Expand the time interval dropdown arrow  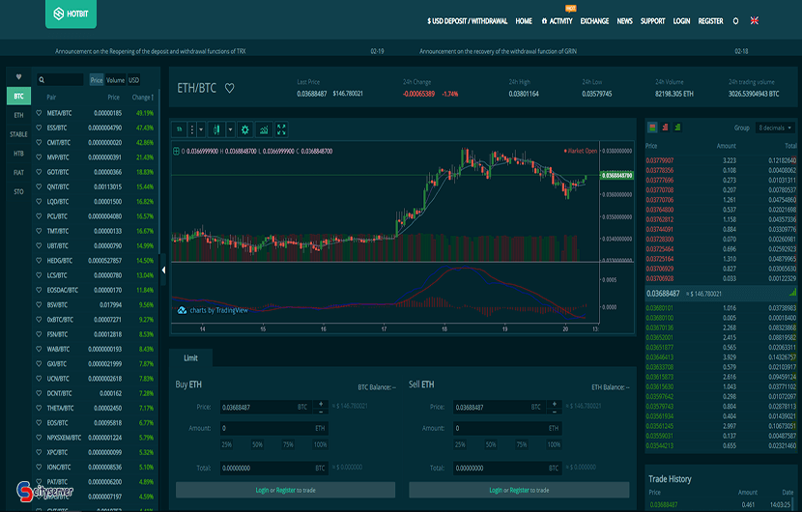pos(201,129)
